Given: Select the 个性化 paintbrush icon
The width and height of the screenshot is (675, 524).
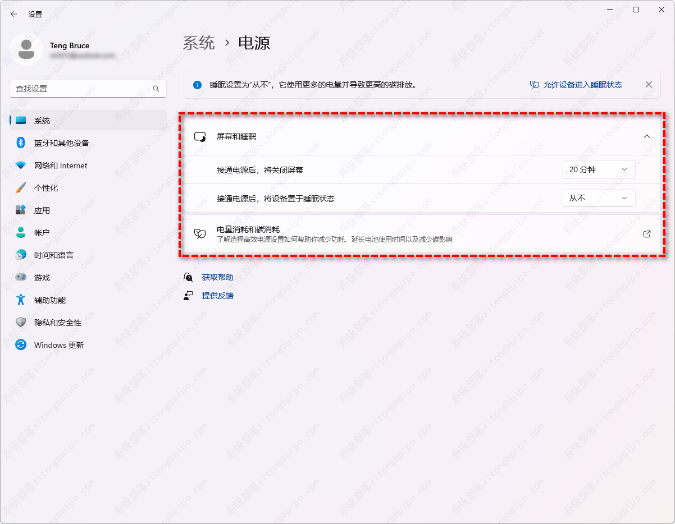Looking at the screenshot, I should [21, 188].
